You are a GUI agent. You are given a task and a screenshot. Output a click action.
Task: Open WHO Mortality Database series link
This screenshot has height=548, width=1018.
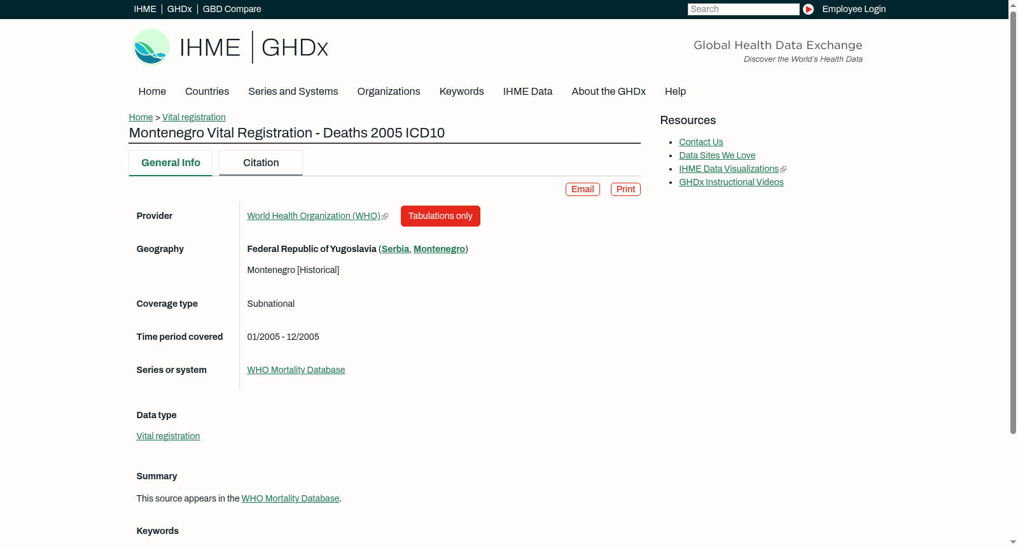(x=296, y=370)
